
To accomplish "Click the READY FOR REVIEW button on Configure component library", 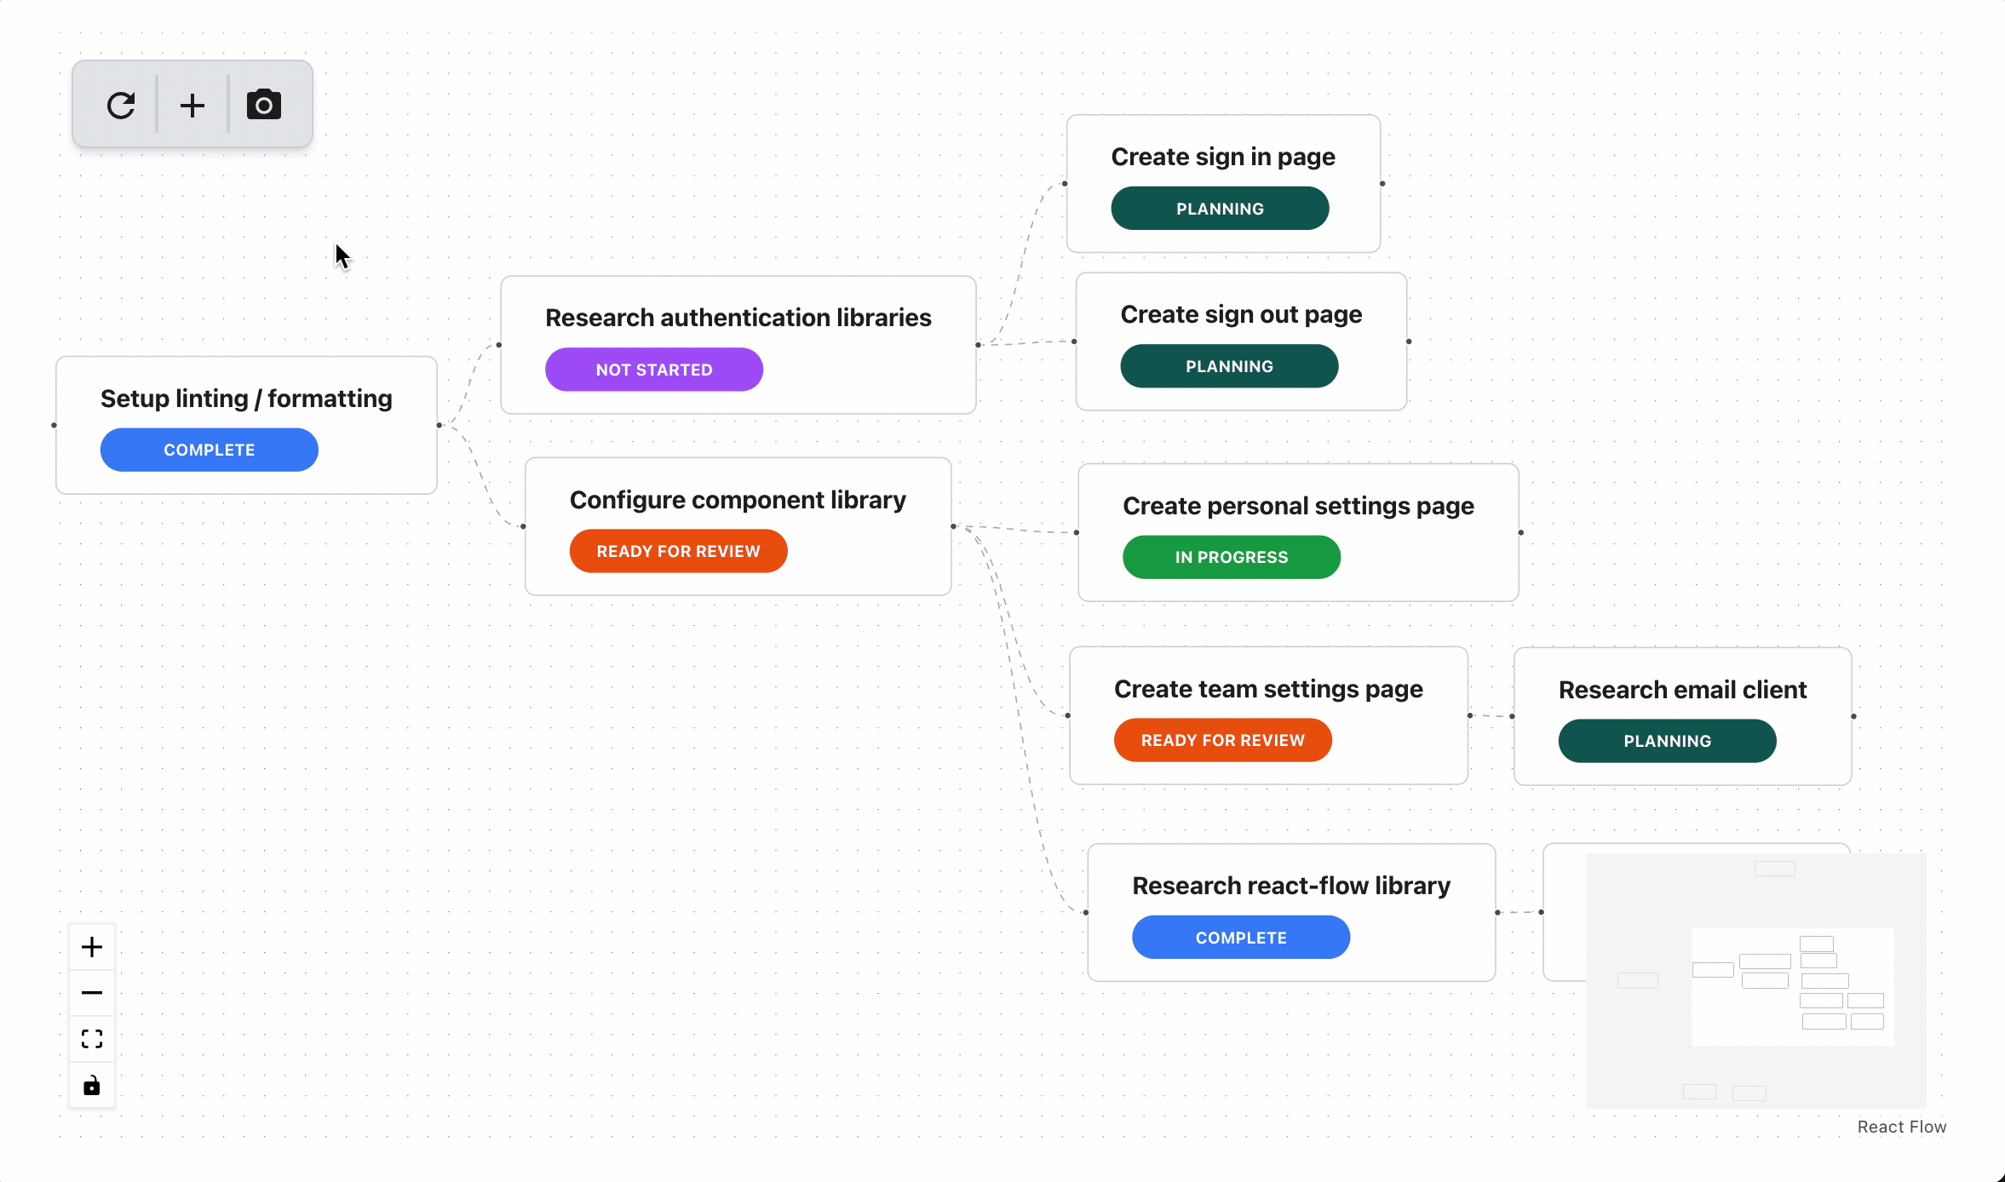I will click(678, 550).
